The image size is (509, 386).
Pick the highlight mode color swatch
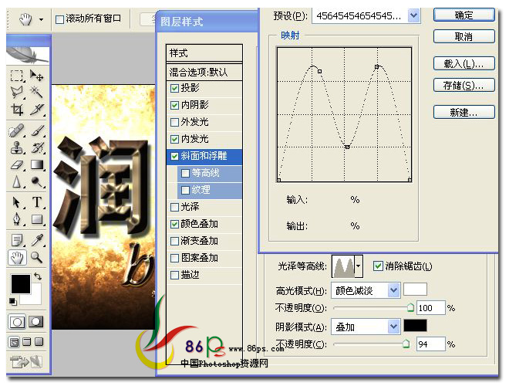point(415,289)
